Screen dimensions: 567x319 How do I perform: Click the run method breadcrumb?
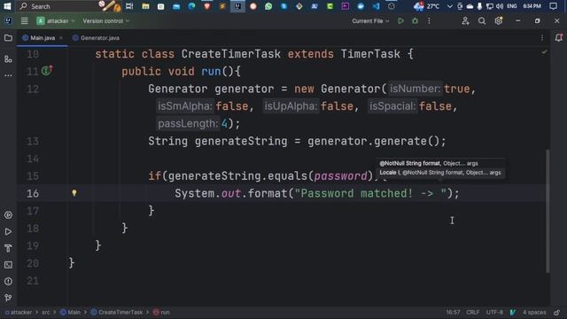coord(161,313)
